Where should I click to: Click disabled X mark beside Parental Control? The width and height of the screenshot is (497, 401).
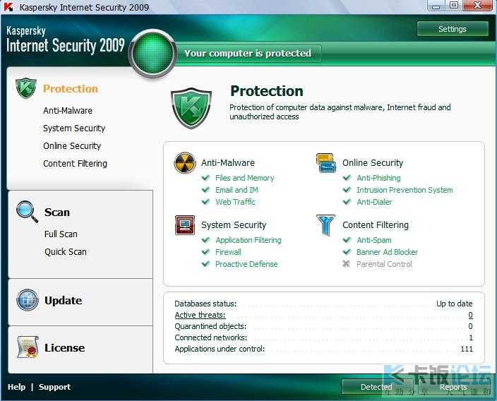[347, 264]
